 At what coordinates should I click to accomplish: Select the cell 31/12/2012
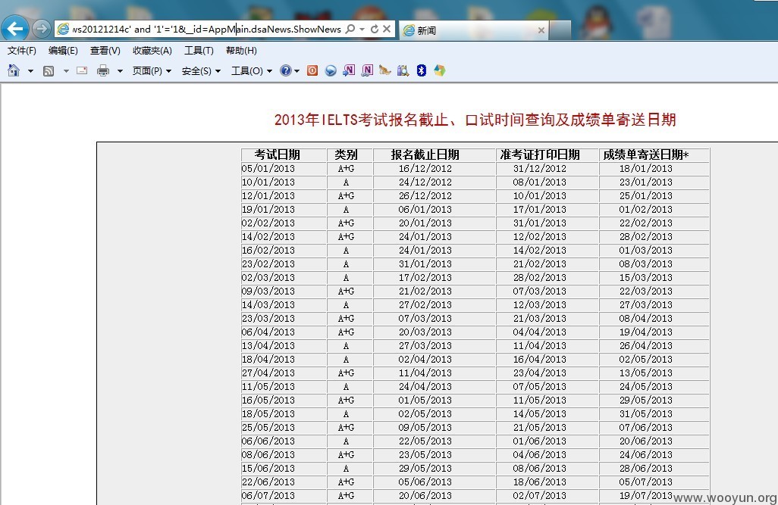pos(540,169)
